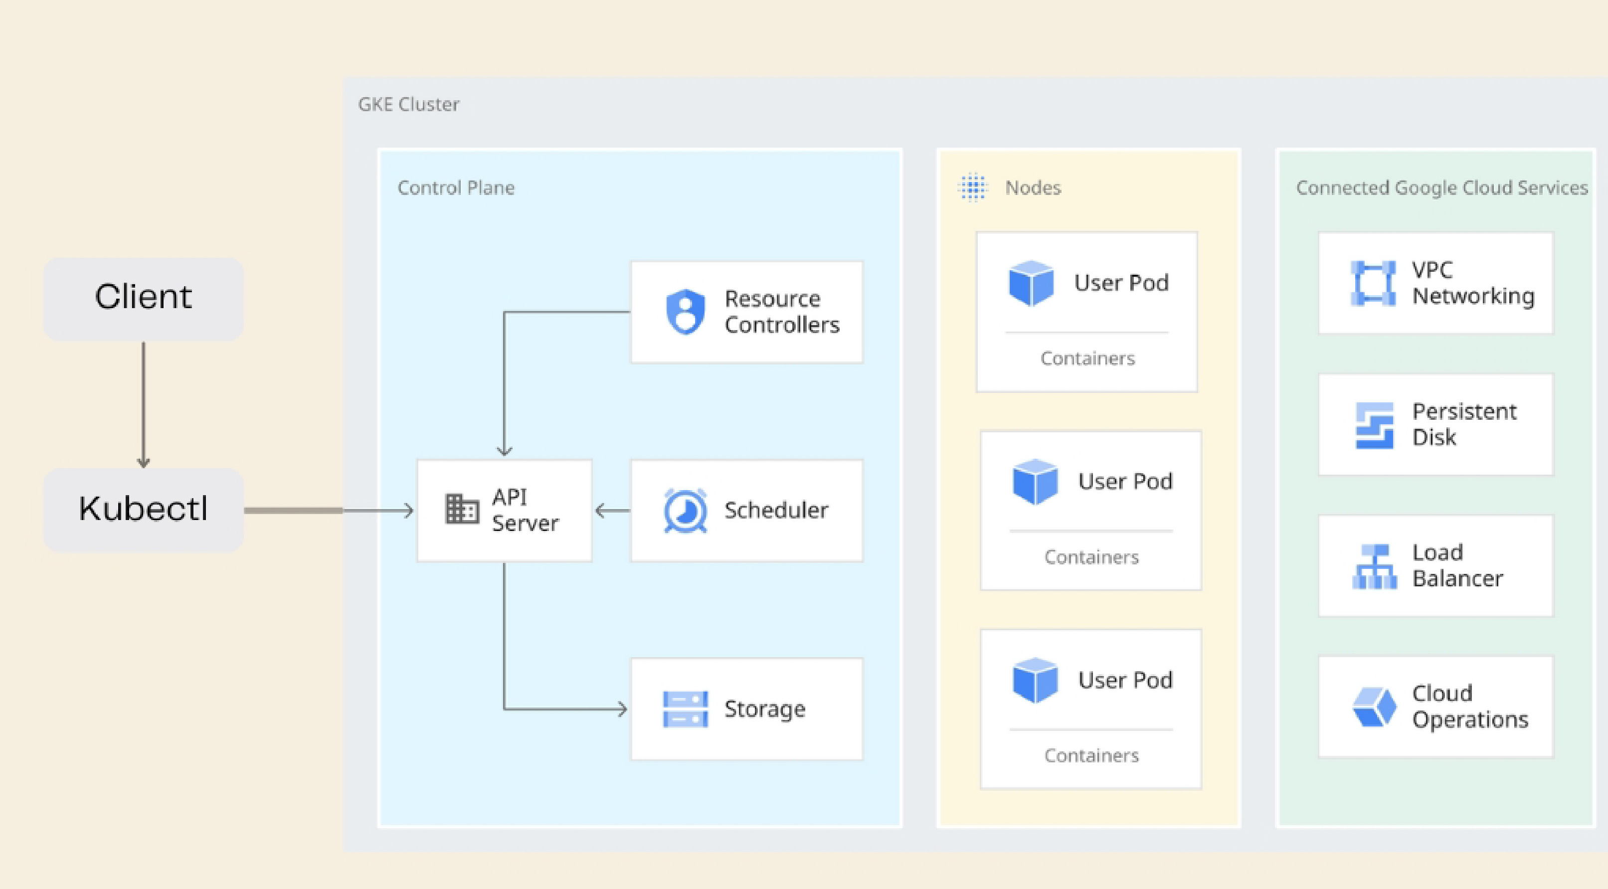Viewport: 1608px width, 889px height.
Task: Click the 'Control Plane' heading
Action: tap(456, 187)
